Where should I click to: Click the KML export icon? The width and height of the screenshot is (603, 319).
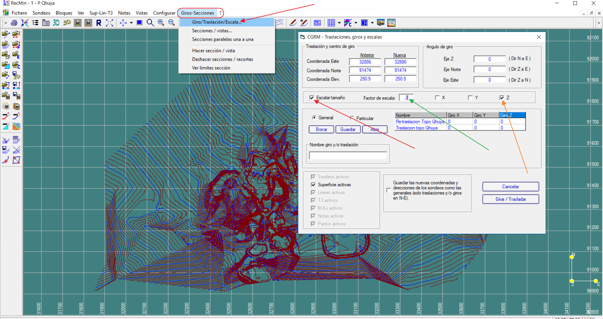391,23
